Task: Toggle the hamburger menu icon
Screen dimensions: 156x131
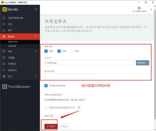Action: [36, 9]
